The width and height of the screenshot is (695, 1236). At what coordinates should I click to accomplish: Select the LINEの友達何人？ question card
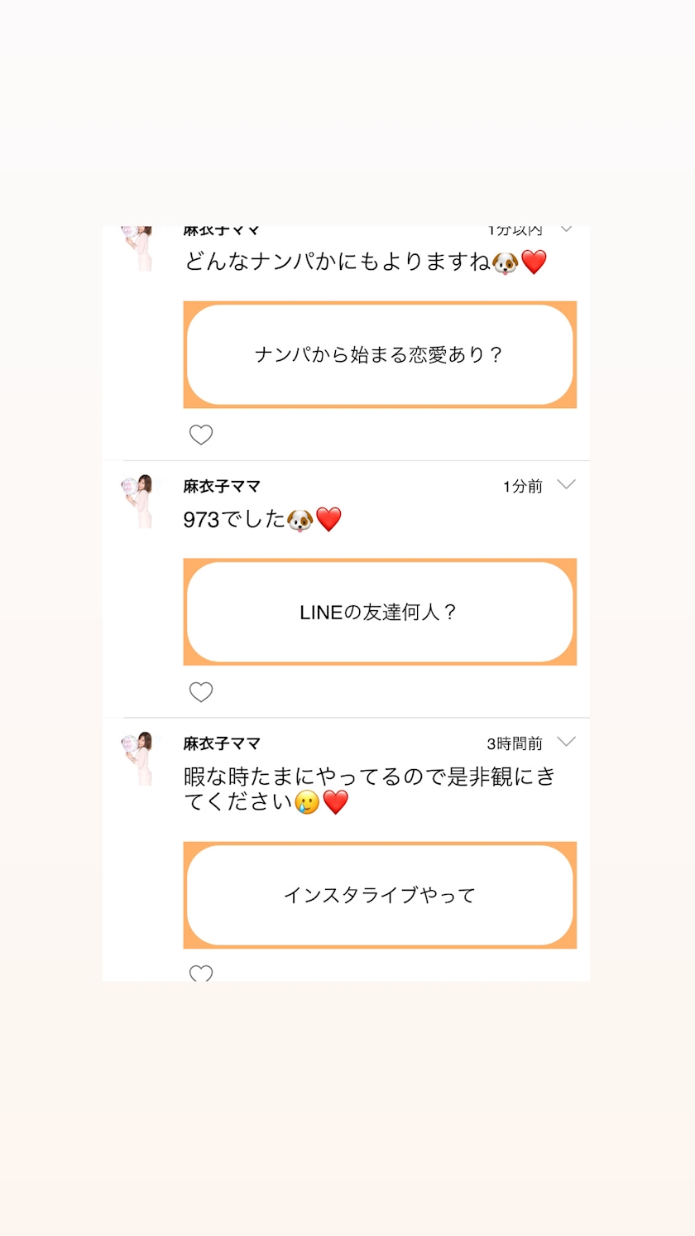(380, 612)
